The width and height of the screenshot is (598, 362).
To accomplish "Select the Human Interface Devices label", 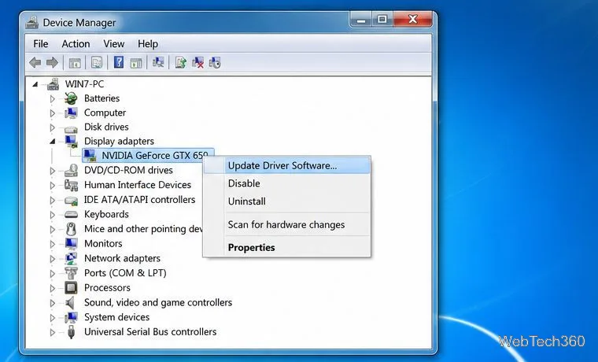I will point(138,185).
